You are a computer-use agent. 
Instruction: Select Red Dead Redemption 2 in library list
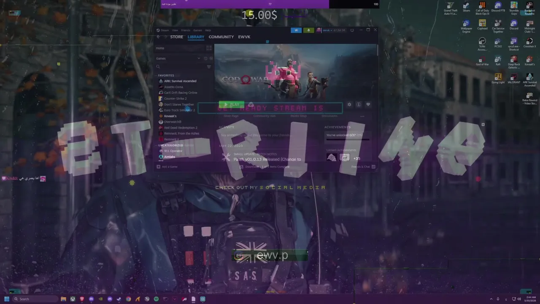pyautogui.click(x=178, y=128)
